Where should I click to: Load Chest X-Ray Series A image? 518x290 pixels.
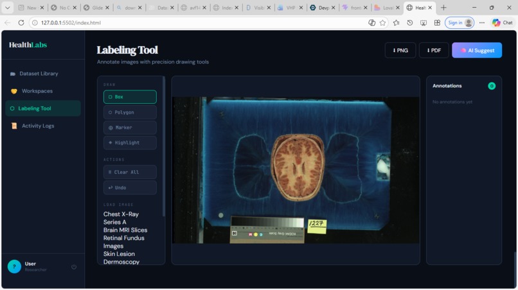[x=121, y=218]
